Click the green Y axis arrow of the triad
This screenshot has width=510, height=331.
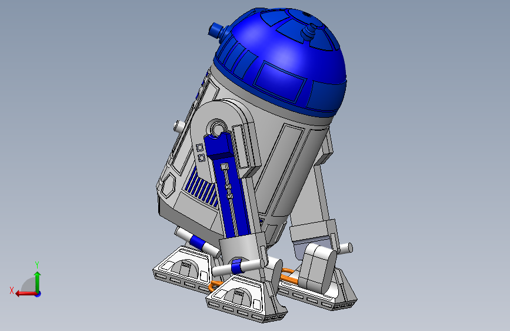click(x=38, y=282)
